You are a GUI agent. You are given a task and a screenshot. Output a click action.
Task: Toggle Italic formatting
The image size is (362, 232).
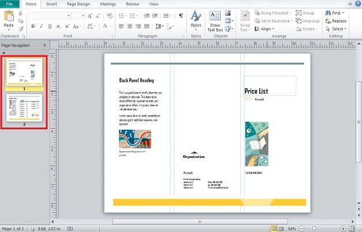click(x=41, y=27)
